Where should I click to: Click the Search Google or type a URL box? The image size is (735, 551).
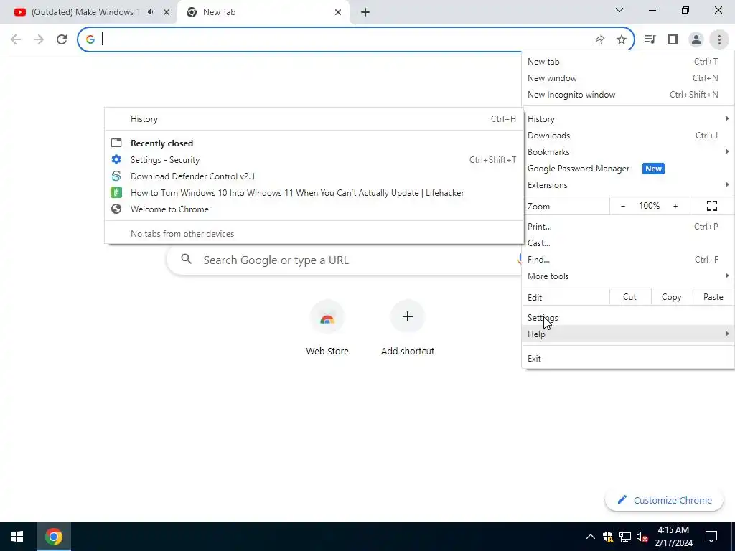345,260
